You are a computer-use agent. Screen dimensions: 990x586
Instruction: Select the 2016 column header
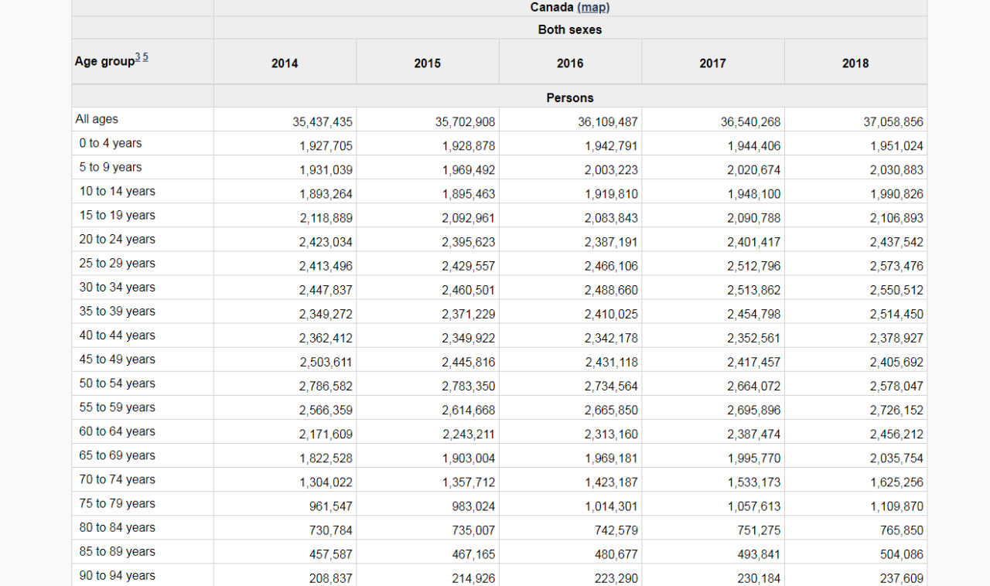[x=570, y=63]
